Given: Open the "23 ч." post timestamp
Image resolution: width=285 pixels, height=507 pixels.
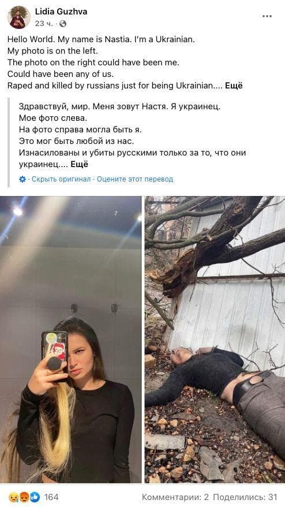Looking at the screenshot, I should coord(44,24).
